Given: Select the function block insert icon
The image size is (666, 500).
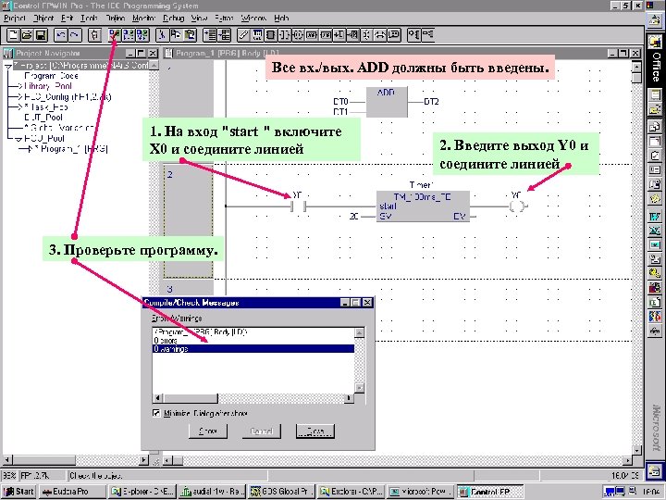Looking at the screenshot, I should tap(270, 35).
